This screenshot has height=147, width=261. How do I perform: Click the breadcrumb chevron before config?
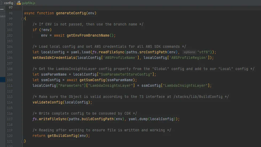pos(1,3)
